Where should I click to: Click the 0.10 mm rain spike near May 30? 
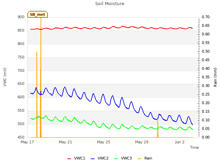pyautogui.click(x=158, y=129)
